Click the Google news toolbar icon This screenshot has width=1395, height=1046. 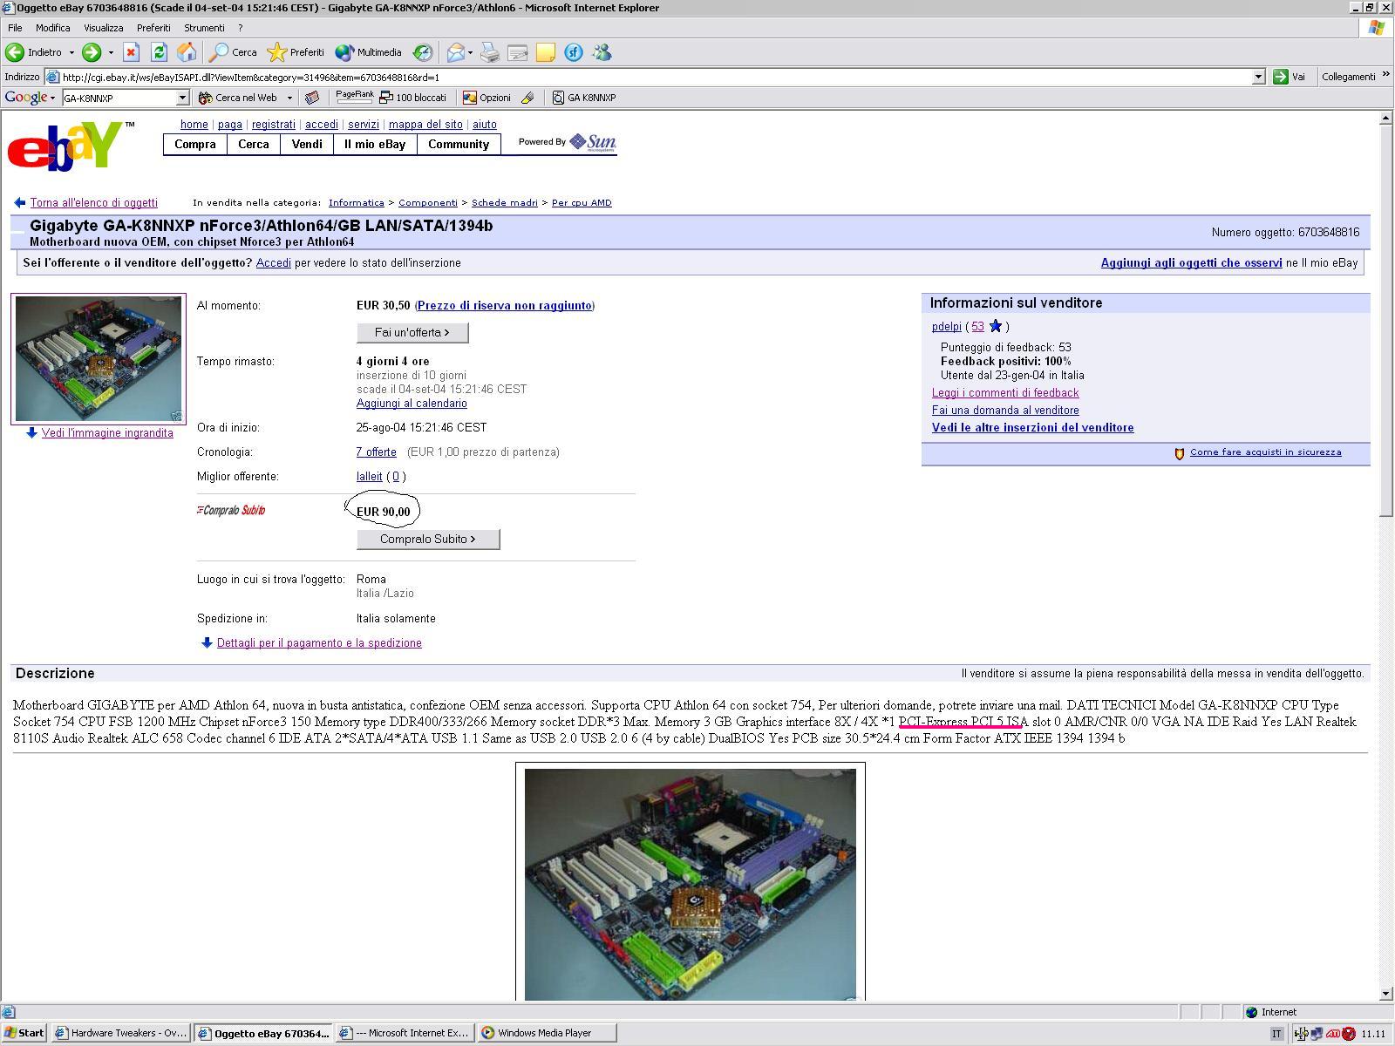tap(312, 98)
